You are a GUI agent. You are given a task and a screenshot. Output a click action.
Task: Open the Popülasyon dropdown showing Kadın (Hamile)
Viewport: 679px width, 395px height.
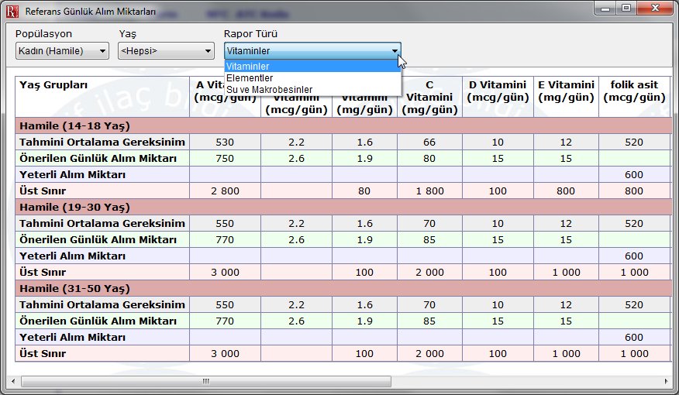(62, 51)
